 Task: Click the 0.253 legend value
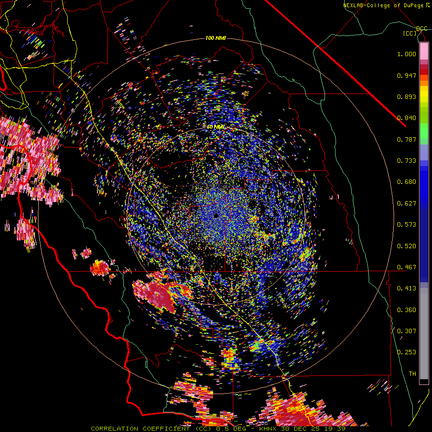point(407,352)
